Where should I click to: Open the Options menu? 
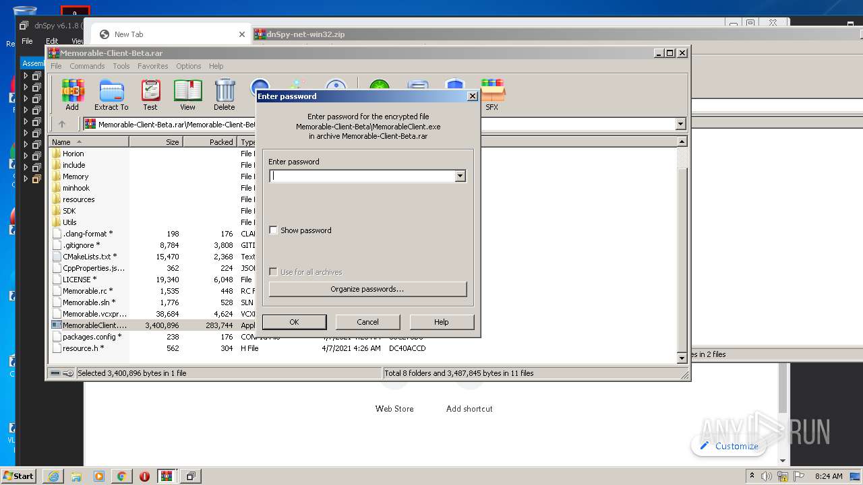tap(189, 66)
